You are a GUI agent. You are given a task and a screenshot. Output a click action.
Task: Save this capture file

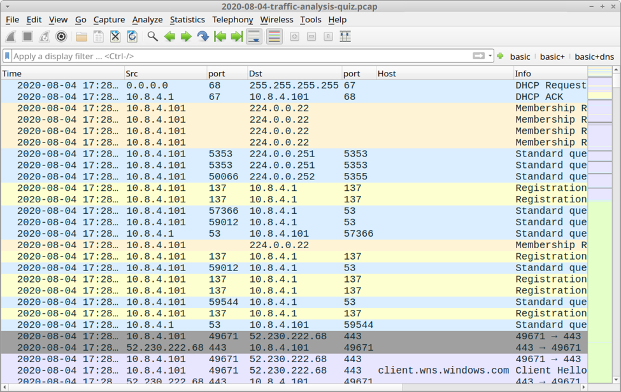point(98,37)
